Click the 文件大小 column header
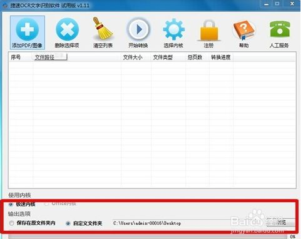Viewport: 303px width, 239px height. (136, 57)
